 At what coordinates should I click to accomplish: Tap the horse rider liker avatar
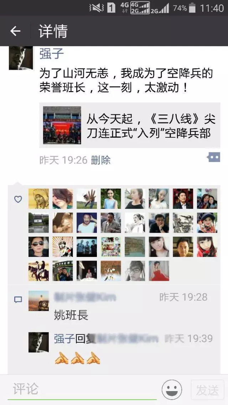click(38, 271)
